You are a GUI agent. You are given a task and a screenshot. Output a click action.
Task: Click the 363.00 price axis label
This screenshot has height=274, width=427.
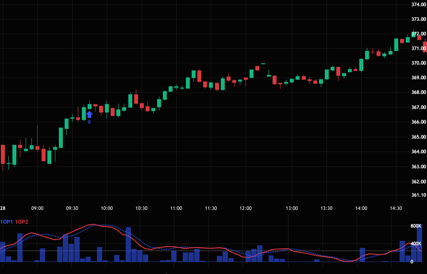[419, 167]
